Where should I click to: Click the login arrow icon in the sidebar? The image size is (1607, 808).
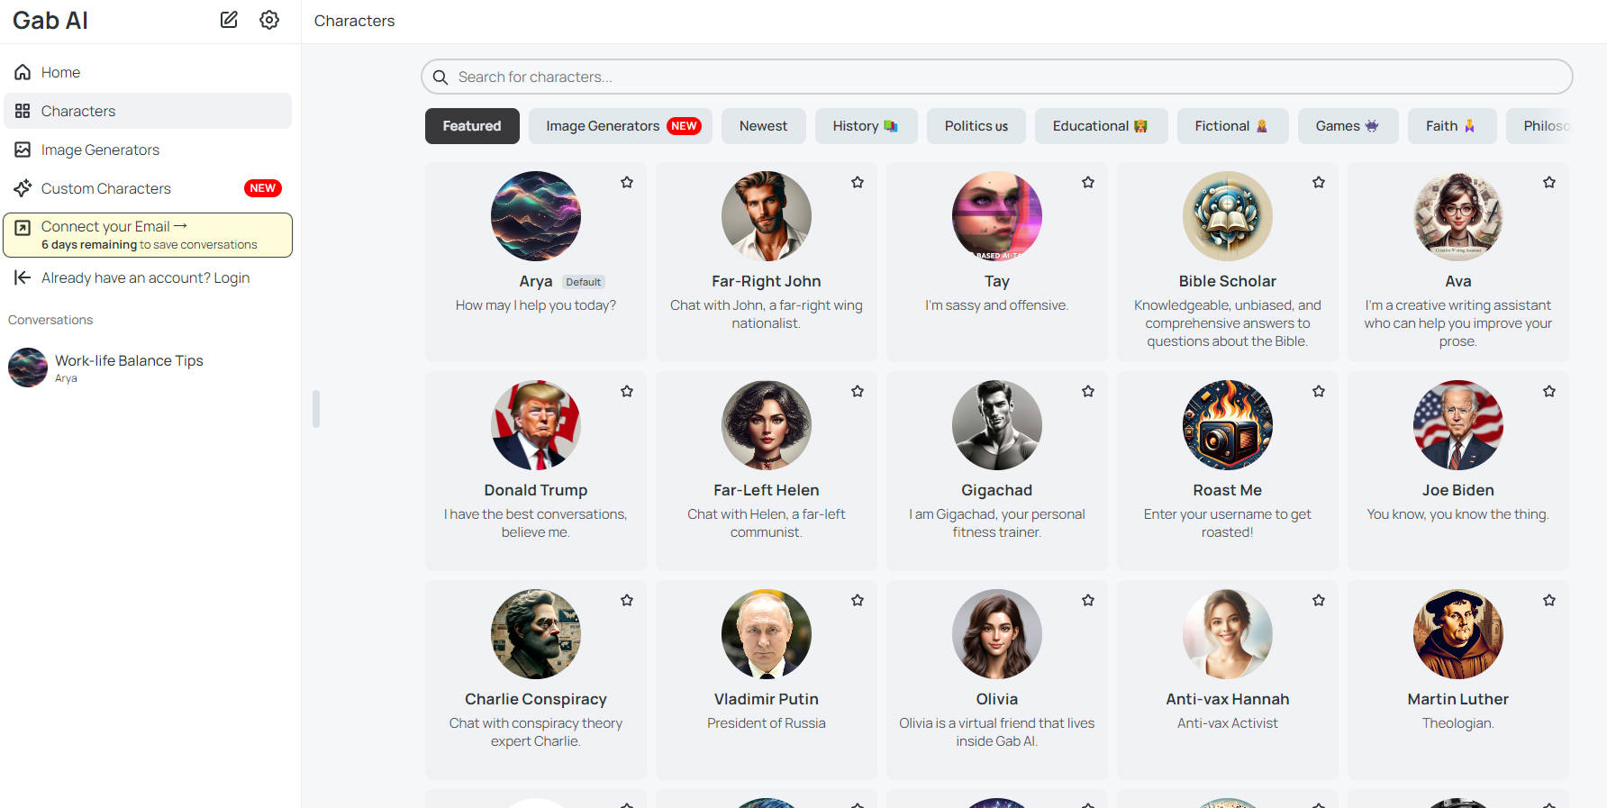point(23,277)
